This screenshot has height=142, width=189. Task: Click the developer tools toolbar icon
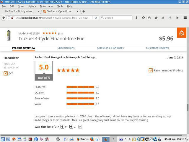[x=177, y=18]
